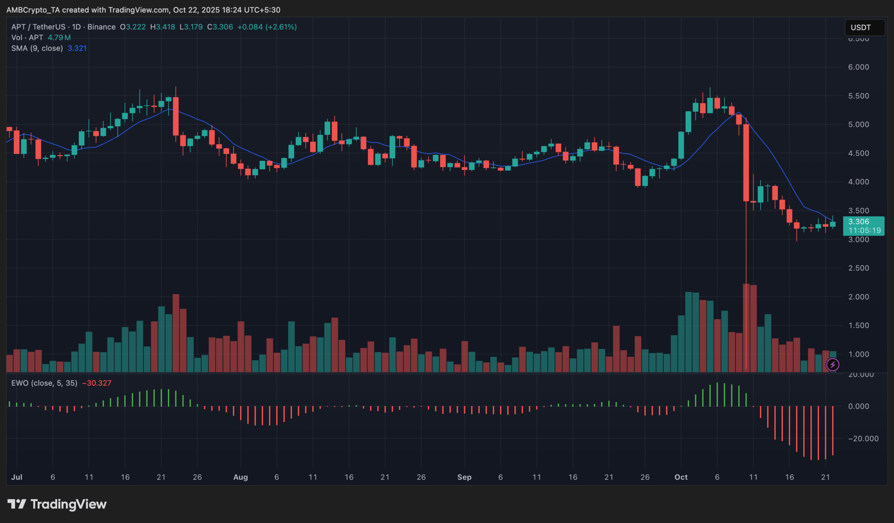
Task: Click the Binance exchange label
Action: tap(101, 27)
